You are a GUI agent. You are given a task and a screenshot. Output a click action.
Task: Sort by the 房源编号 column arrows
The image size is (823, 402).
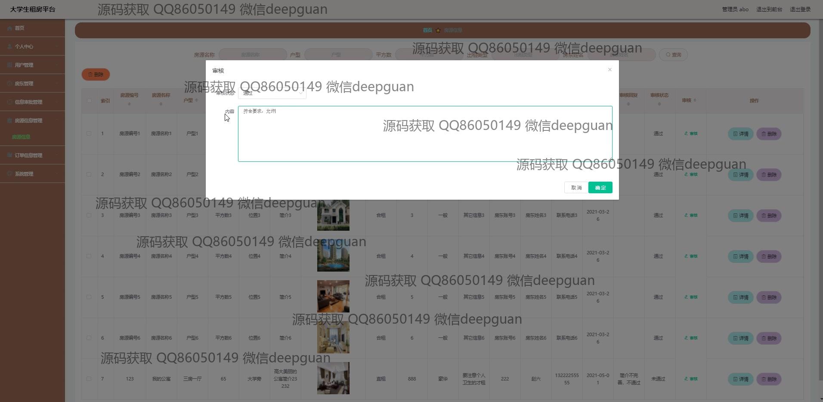pyautogui.click(x=129, y=104)
